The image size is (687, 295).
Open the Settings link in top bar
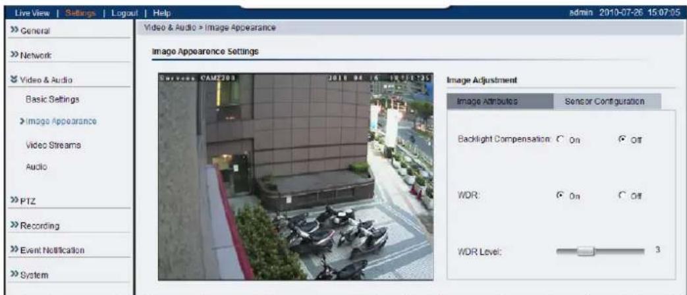(80, 13)
